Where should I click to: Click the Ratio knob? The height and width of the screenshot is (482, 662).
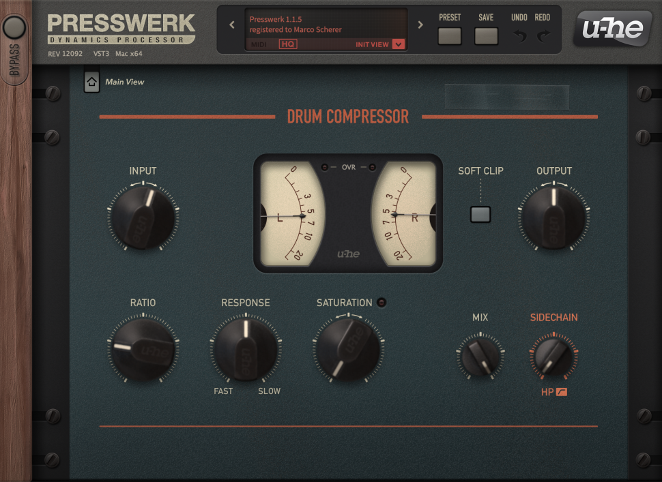[143, 348]
